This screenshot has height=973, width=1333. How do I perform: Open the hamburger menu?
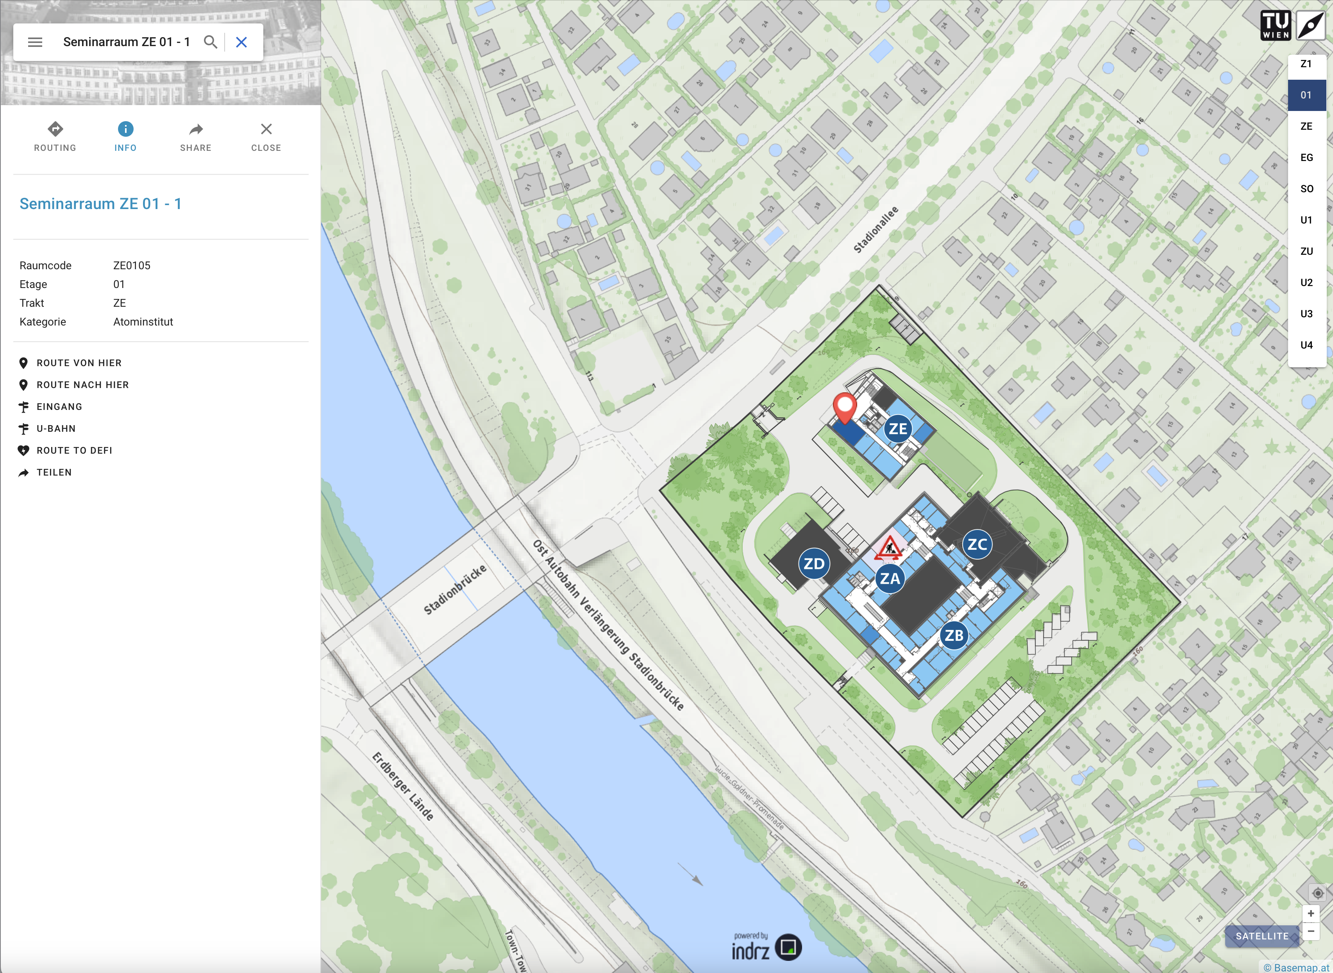pyautogui.click(x=35, y=42)
